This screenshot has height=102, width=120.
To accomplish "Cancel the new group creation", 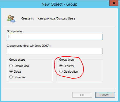I will (105, 95).
